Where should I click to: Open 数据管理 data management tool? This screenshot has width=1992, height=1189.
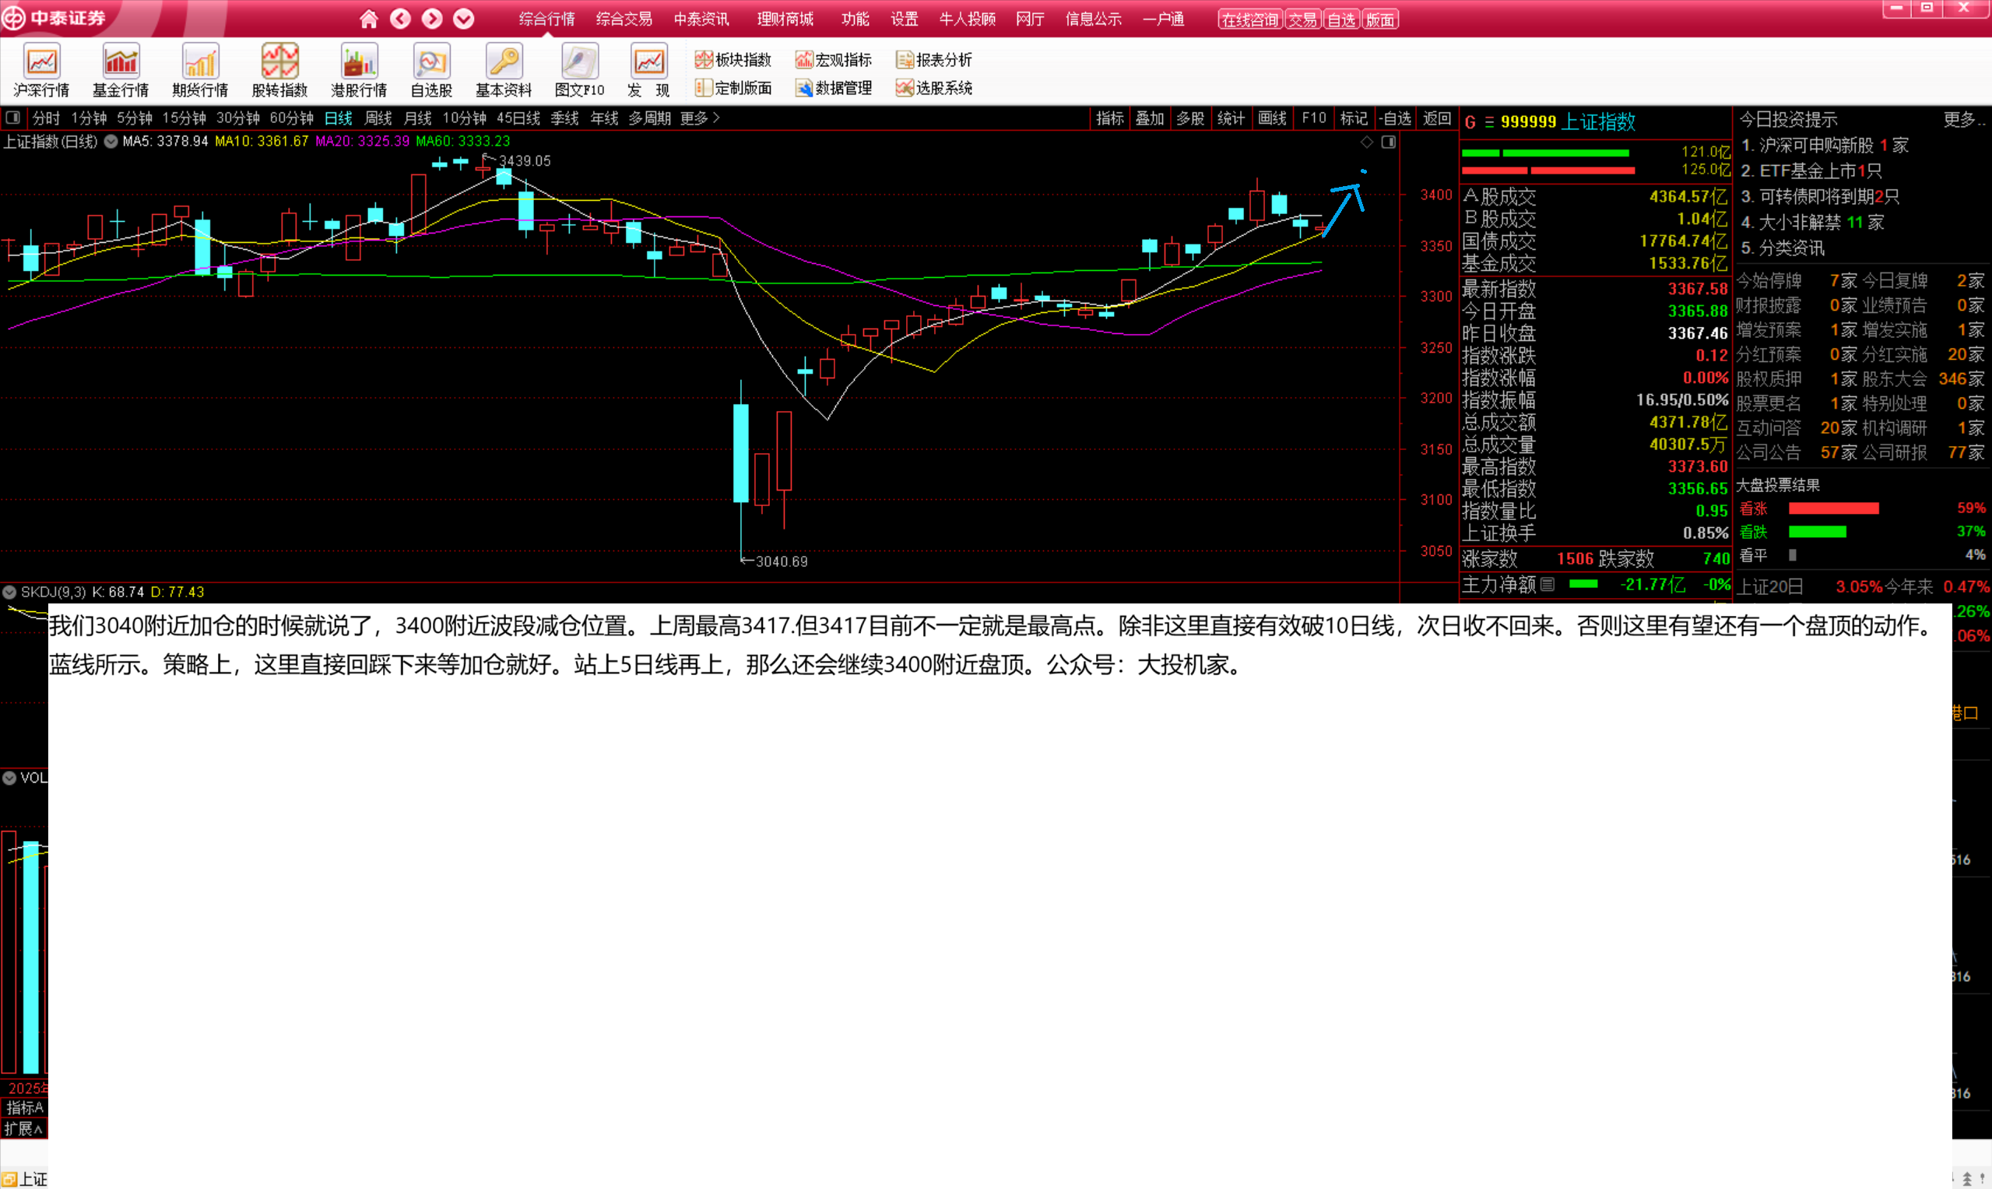click(833, 87)
